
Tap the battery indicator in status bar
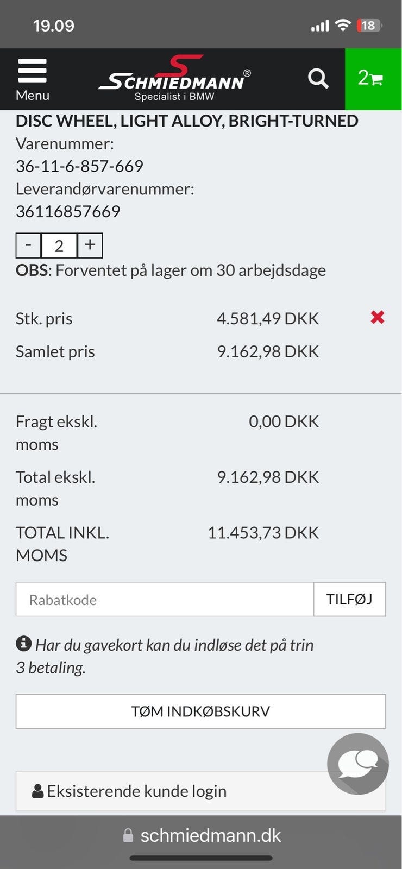369,26
